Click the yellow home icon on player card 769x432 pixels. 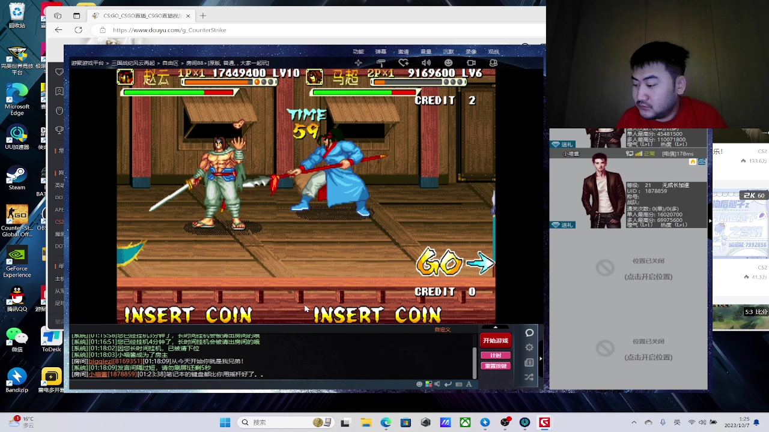click(x=693, y=161)
